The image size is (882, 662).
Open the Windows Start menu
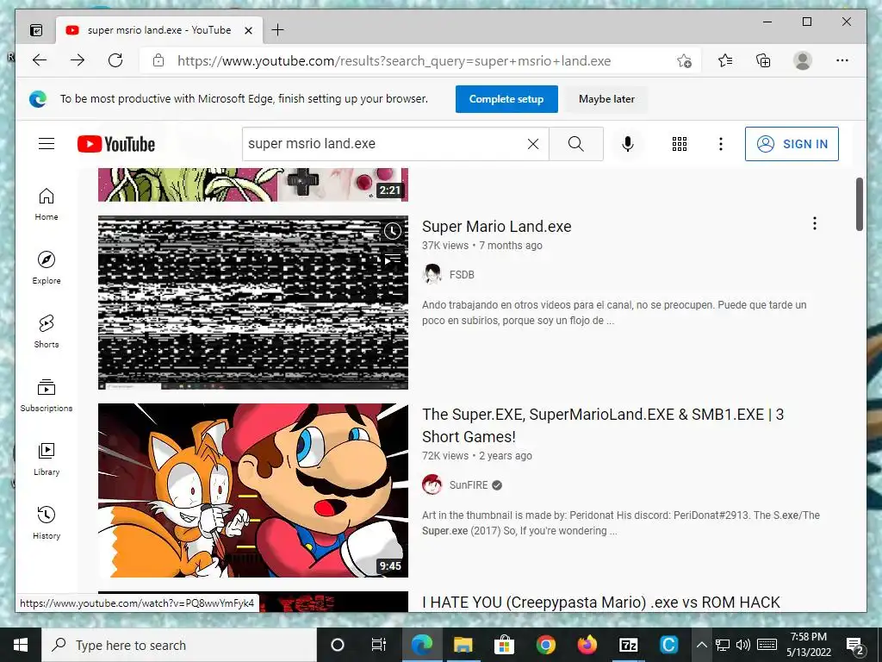tap(21, 645)
